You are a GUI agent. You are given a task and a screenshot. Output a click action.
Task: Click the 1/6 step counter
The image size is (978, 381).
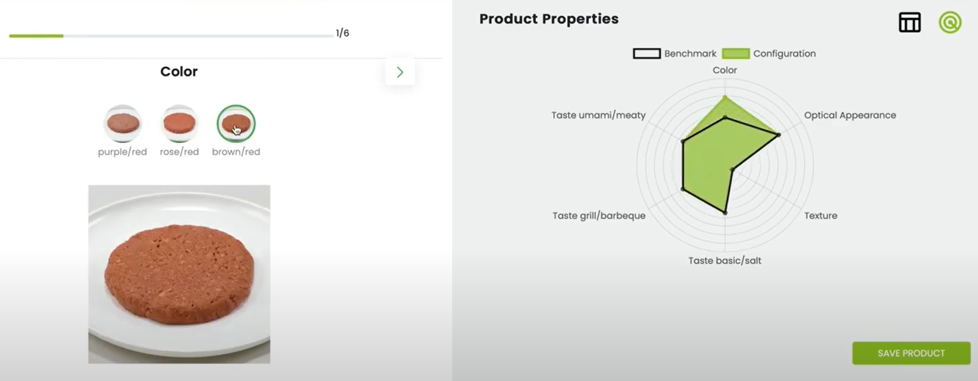point(343,33)
